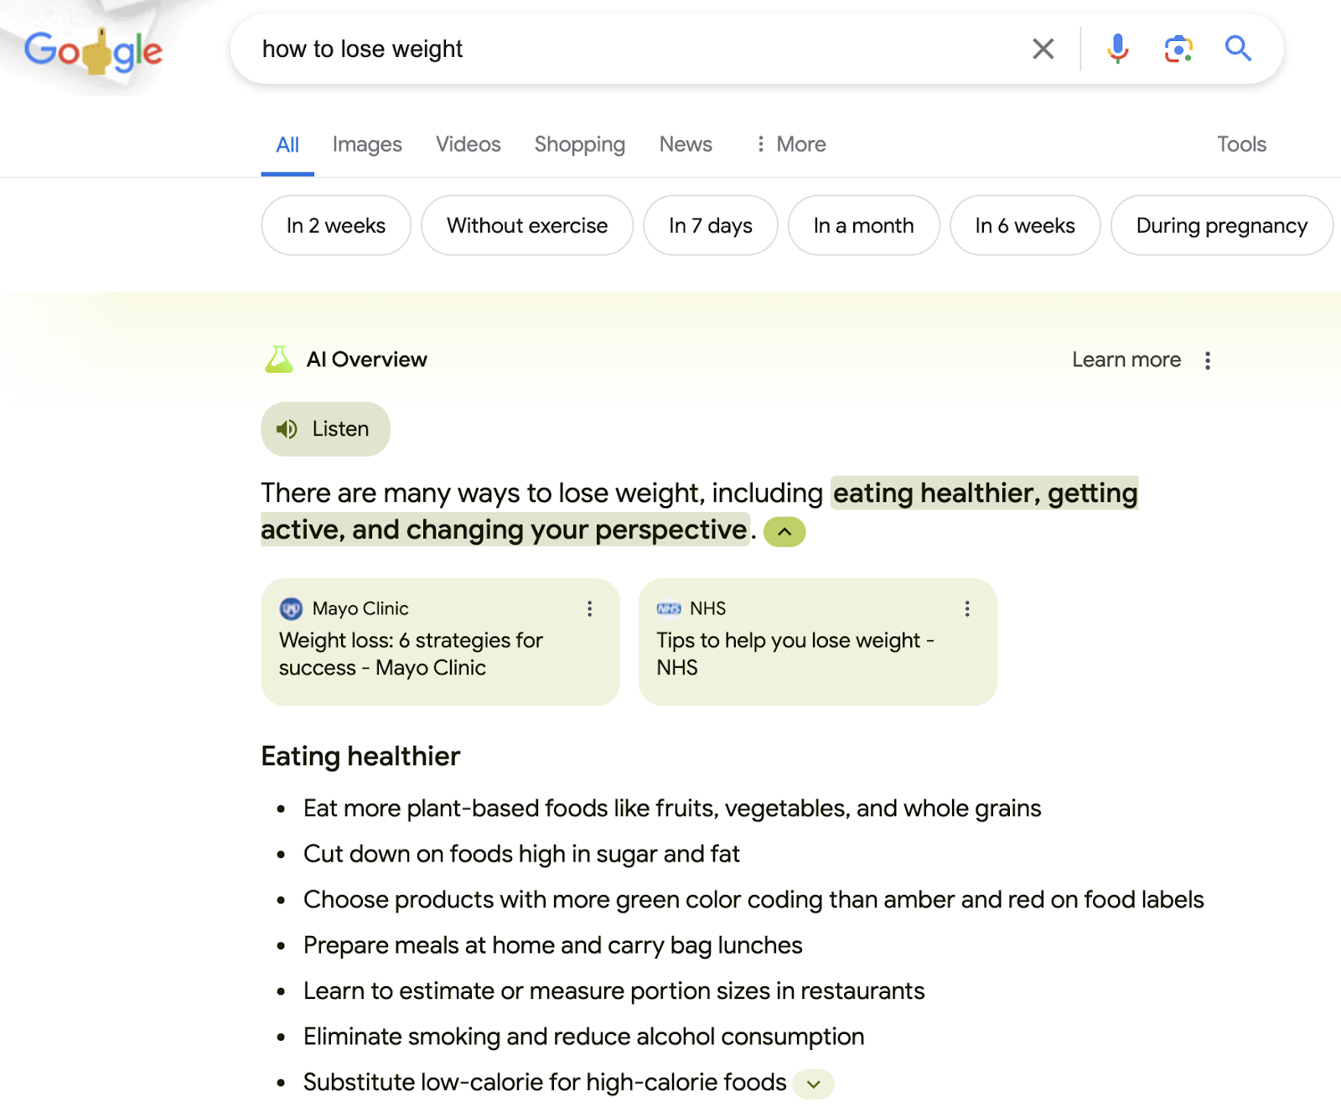
Task: Open the three-dot menu next to Learn more
Action: point(1207,359)
